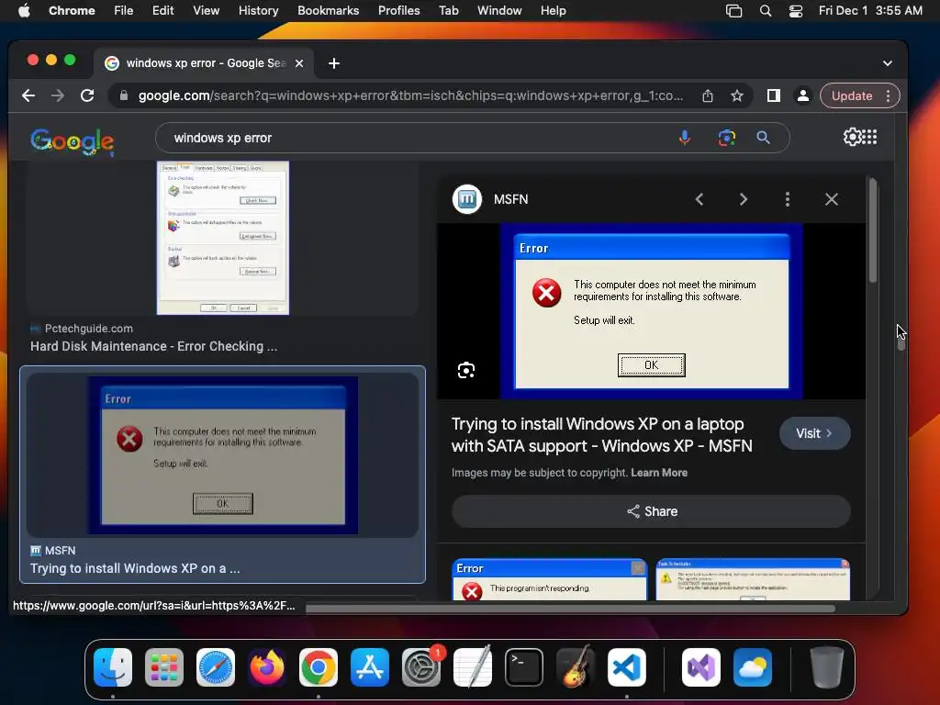Open Stage Manager windows icon in menu bar

(733, 11)
